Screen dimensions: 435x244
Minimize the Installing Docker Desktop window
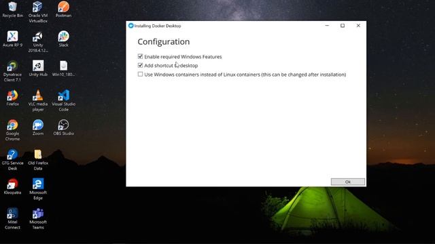327,26
